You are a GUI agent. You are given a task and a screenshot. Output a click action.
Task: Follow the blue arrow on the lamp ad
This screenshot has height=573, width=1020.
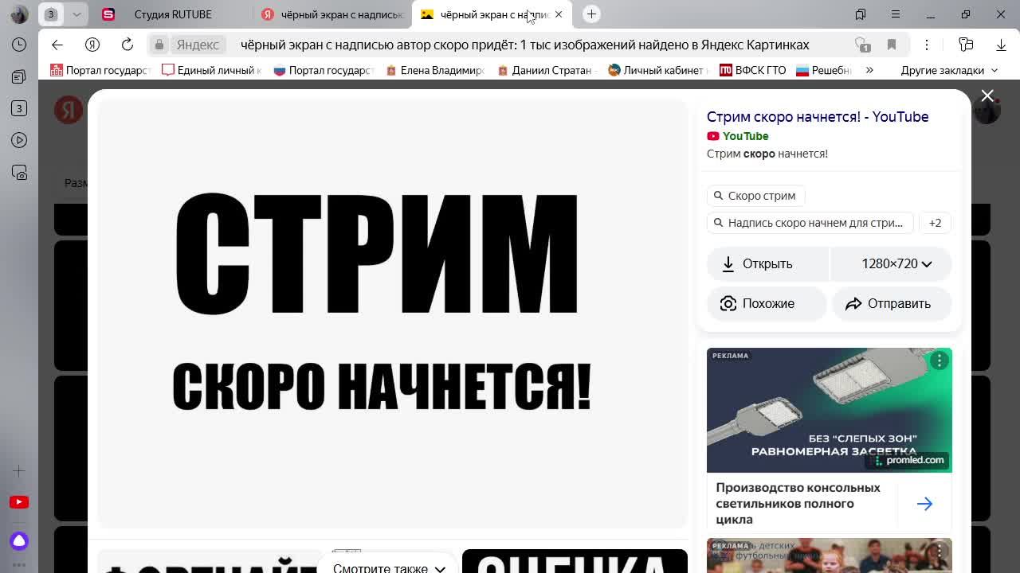pyautogui.click(x=924, y=504)
